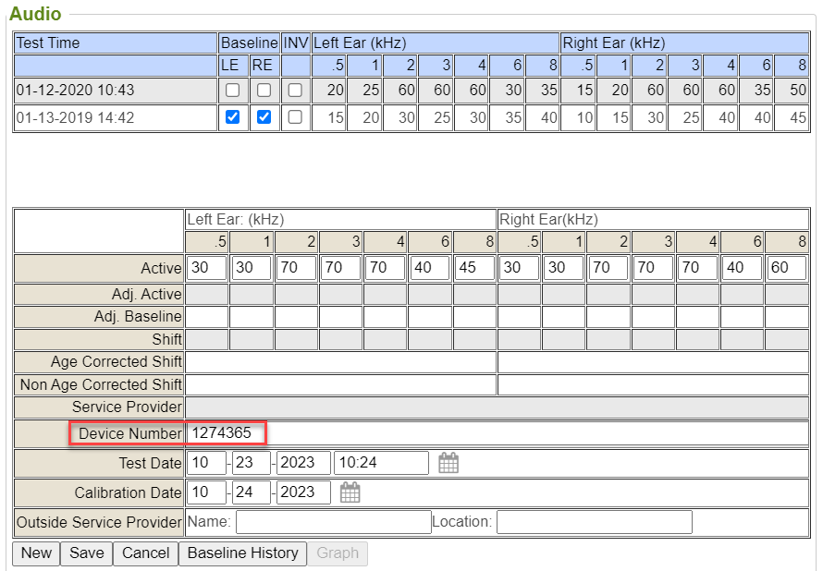Click the Outside Service Provider Name field
The image size is (823, 571).
click(x=333, y=522)
